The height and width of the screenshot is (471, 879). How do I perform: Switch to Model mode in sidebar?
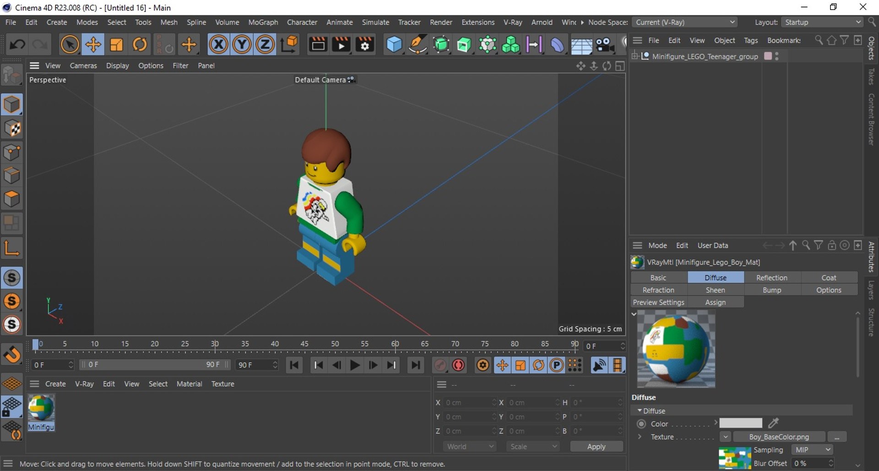(x=12, y=105)
